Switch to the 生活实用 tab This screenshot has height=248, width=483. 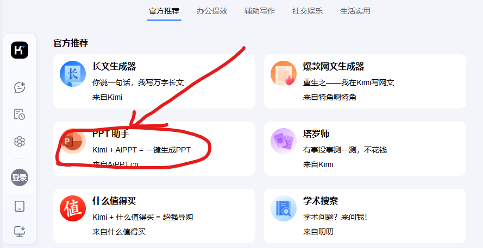pos(355,11)
